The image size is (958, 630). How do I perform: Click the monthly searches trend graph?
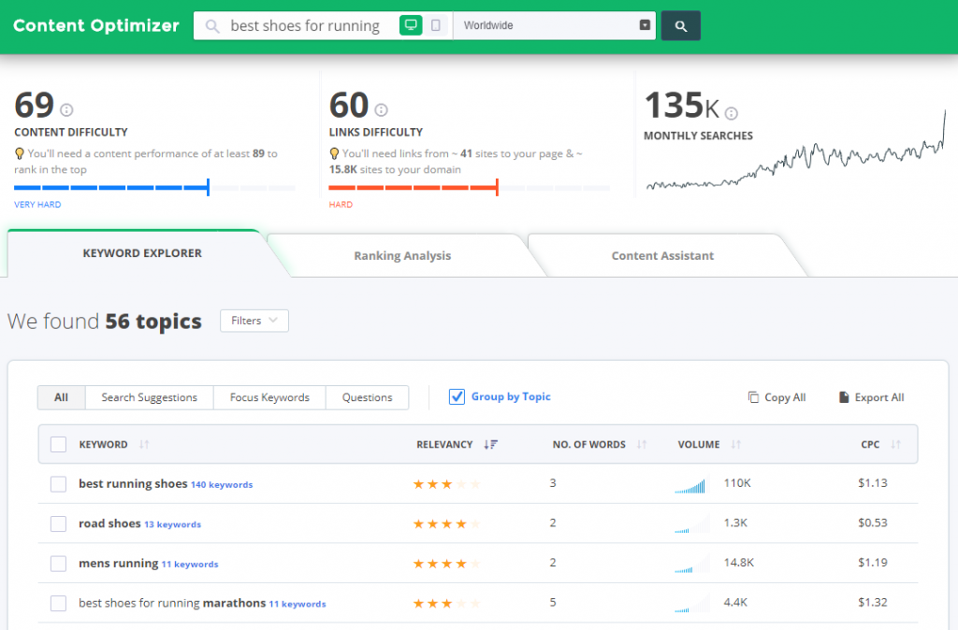coord(795,150)
